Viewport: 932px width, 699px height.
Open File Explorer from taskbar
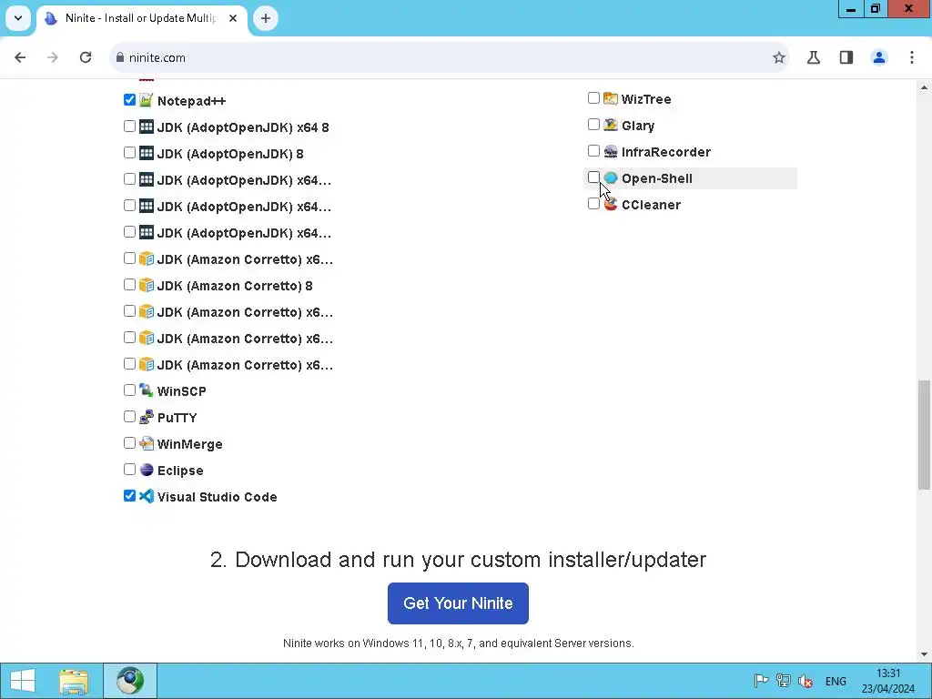pyautogui.click(x=74, y=681)
